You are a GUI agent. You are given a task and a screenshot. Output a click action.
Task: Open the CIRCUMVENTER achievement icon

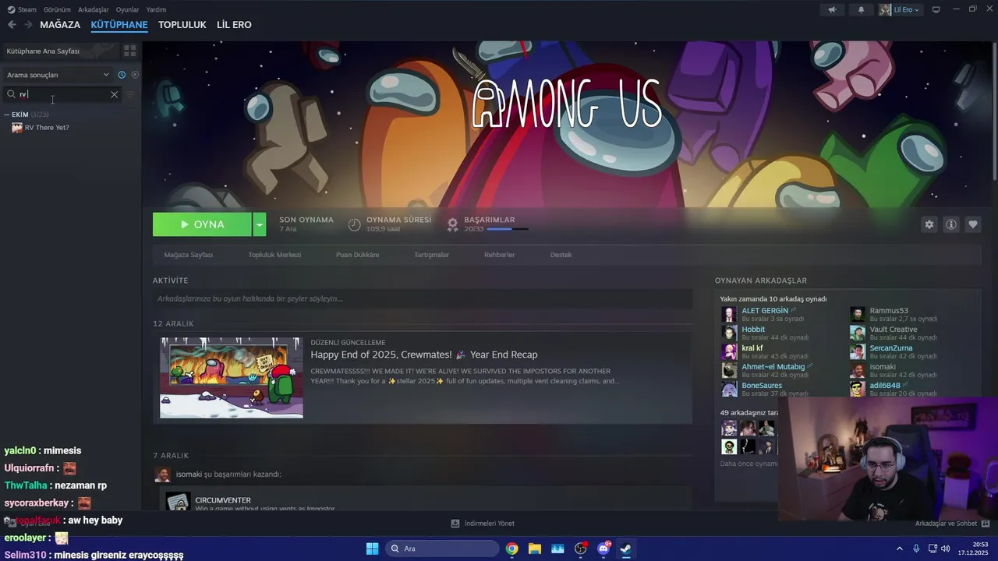(x=178, y=502)
